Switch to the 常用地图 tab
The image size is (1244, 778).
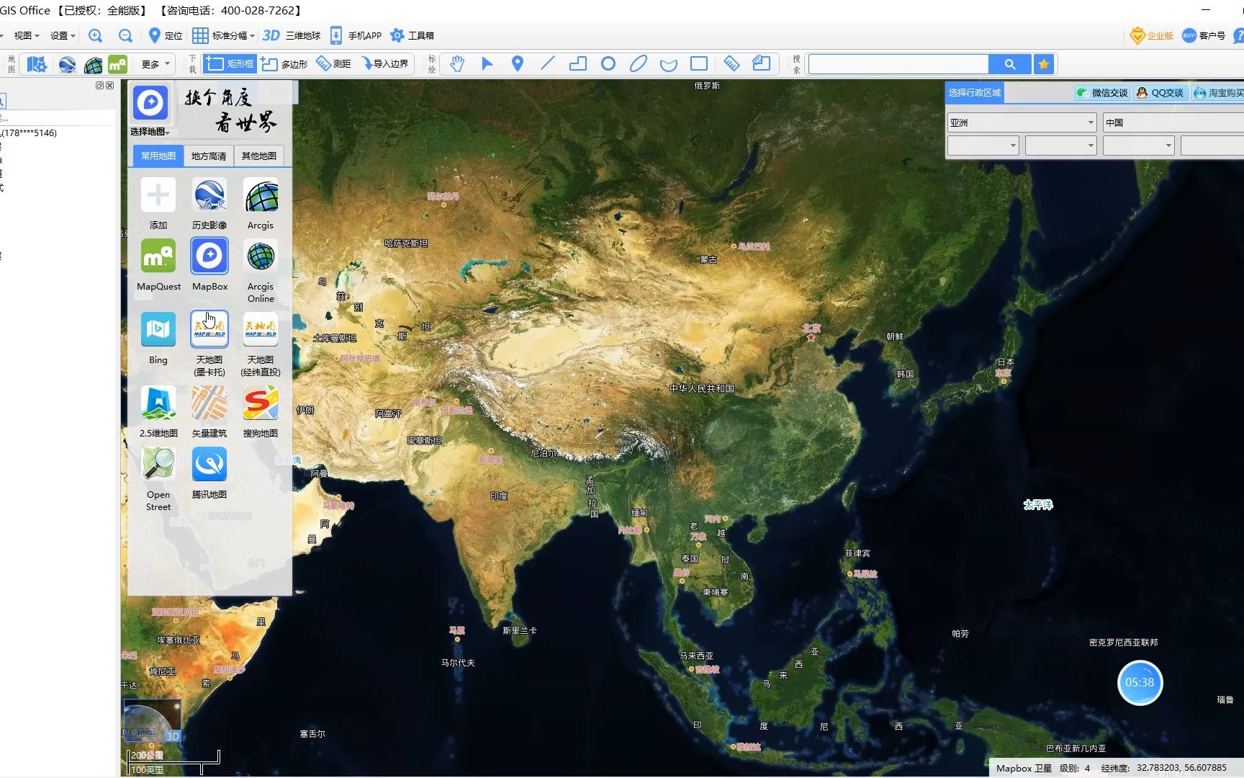158,156
